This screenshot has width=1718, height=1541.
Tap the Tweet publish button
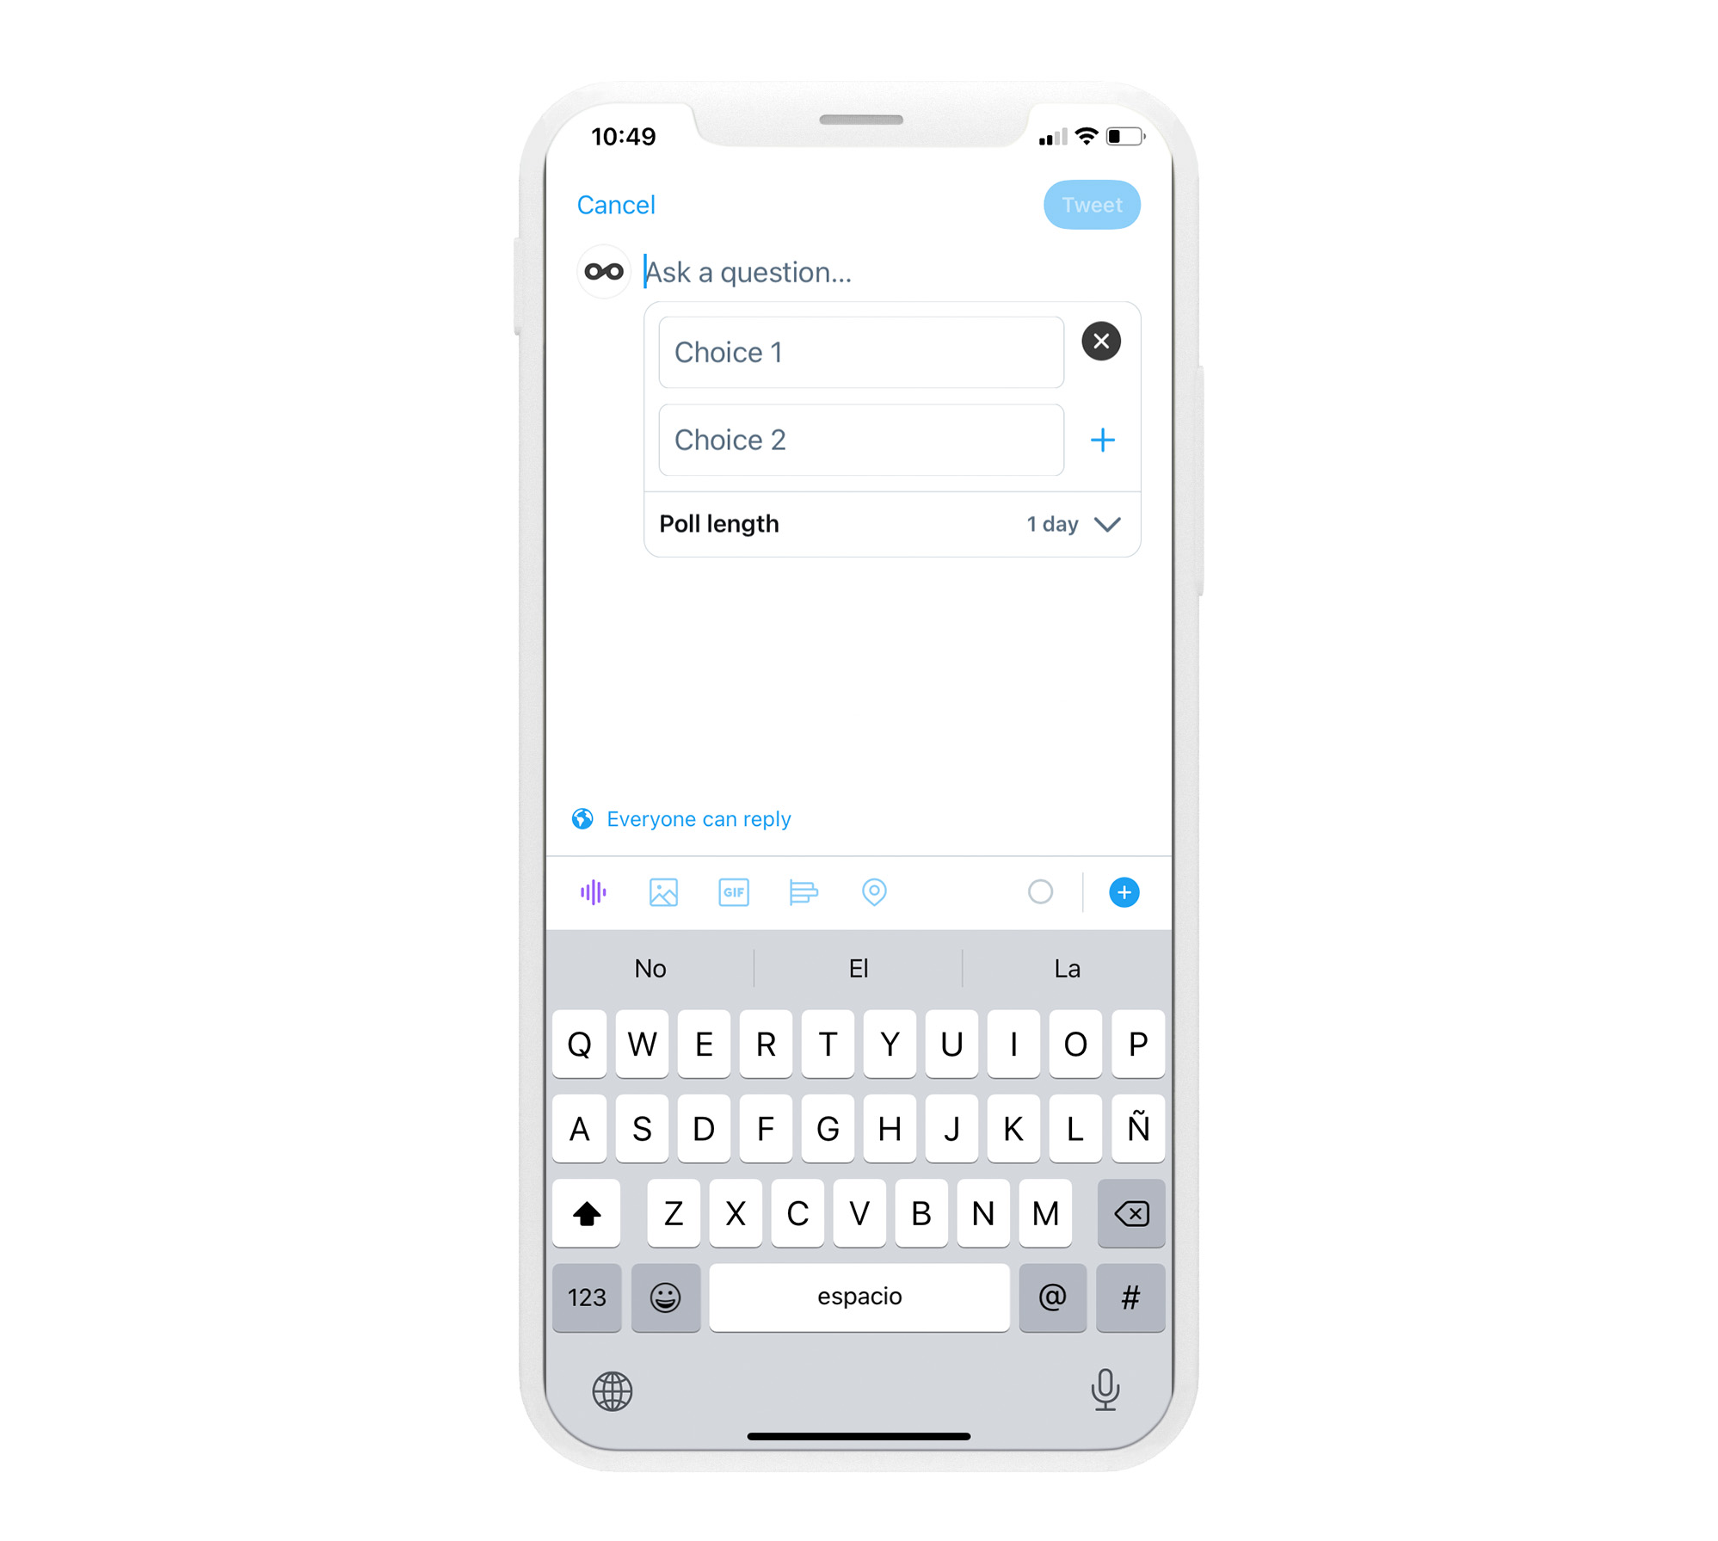(1092, 204)
